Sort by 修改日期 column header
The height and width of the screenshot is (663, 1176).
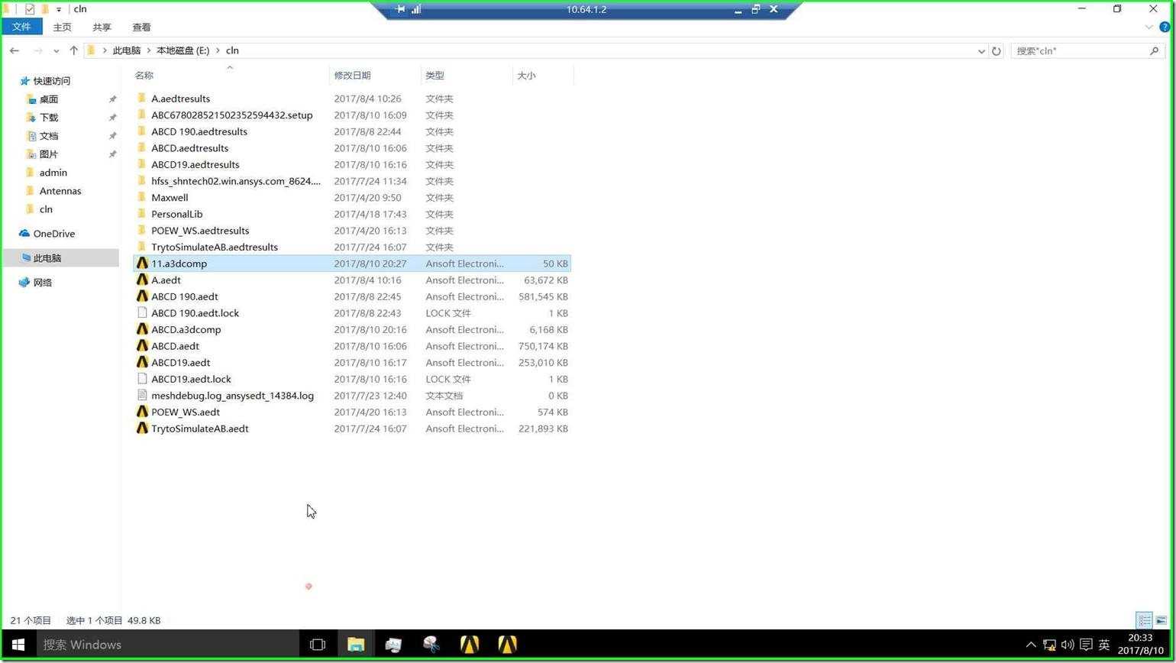coord(352,76)
